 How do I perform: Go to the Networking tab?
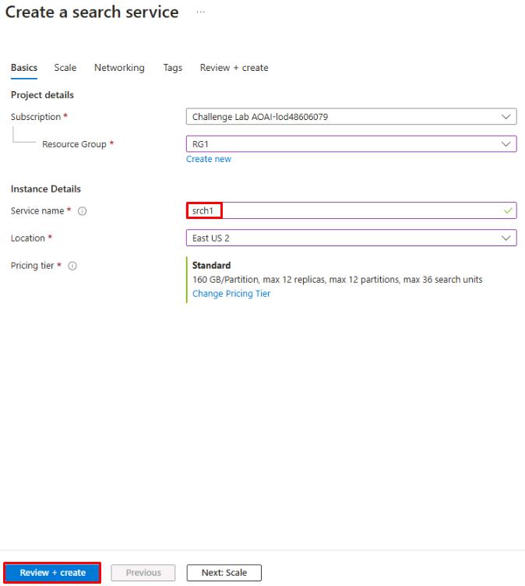click(119, 68)
